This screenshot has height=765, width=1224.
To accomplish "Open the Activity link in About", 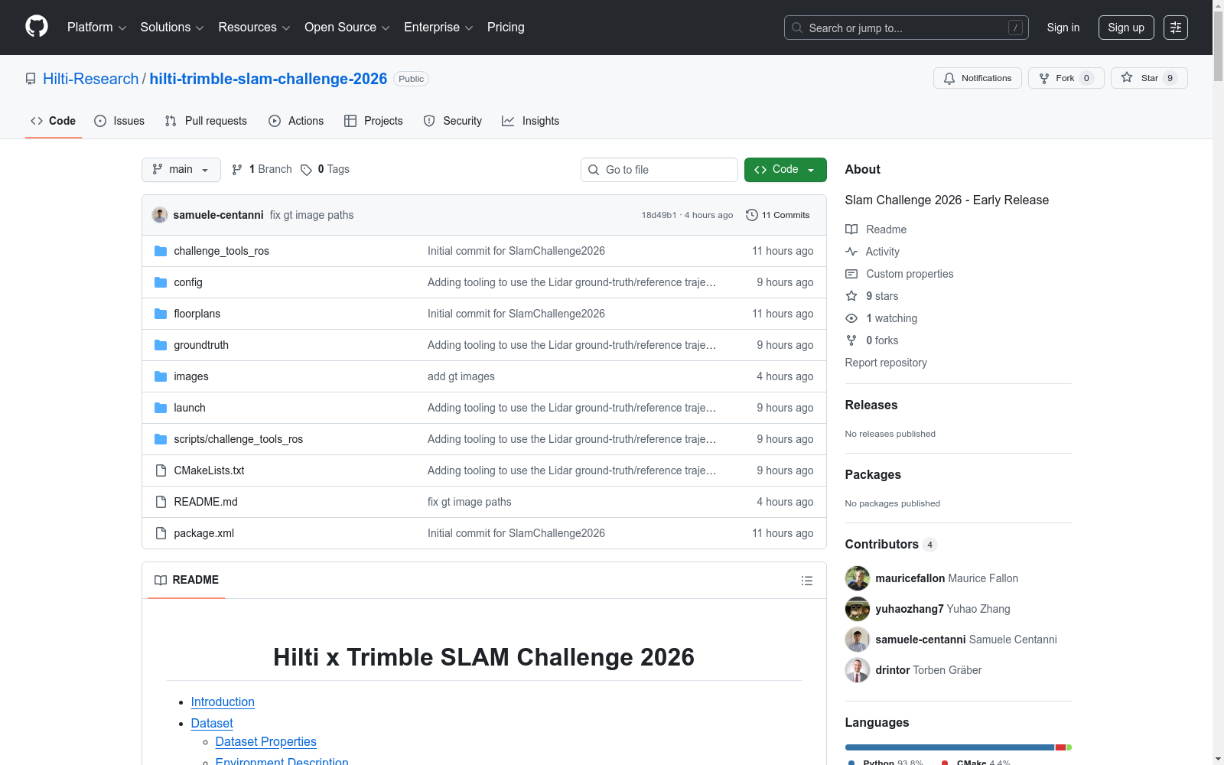I will [x=883, y=252].
